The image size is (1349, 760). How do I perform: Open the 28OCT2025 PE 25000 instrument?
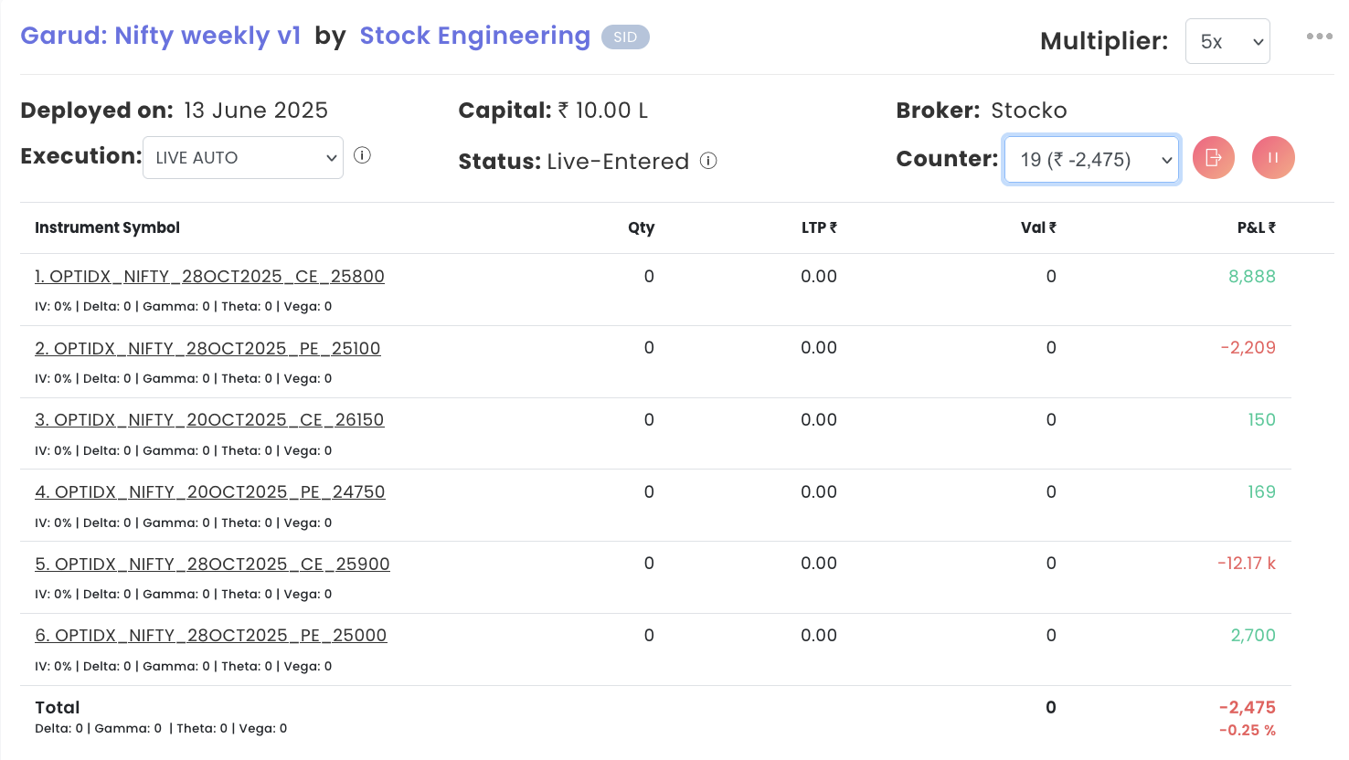210,635
